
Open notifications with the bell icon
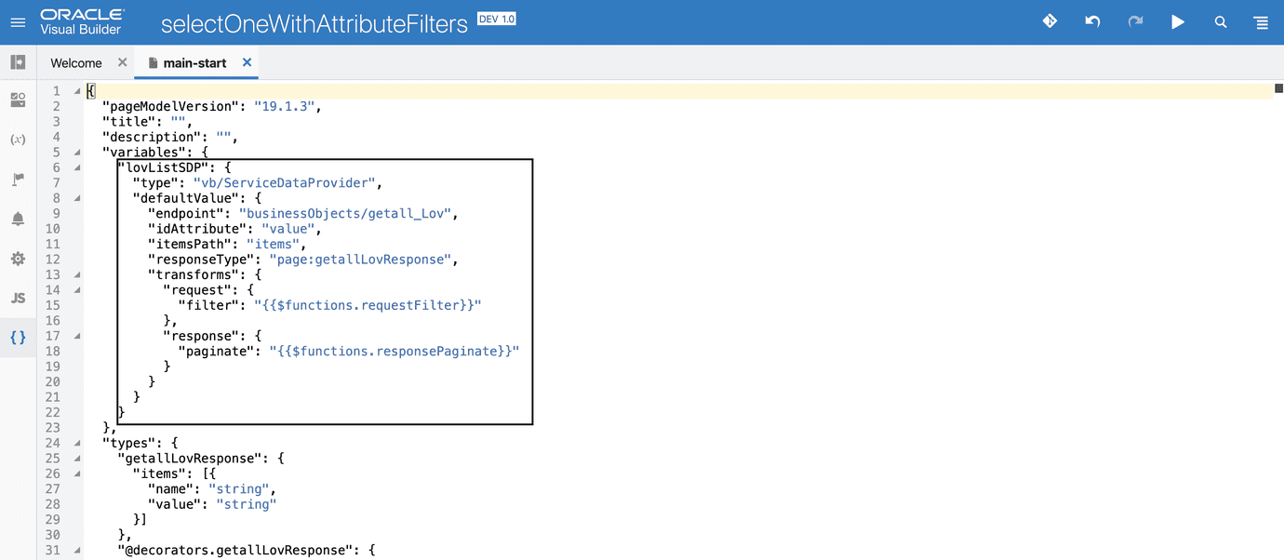pyautogui.click(x=17, y=219)
